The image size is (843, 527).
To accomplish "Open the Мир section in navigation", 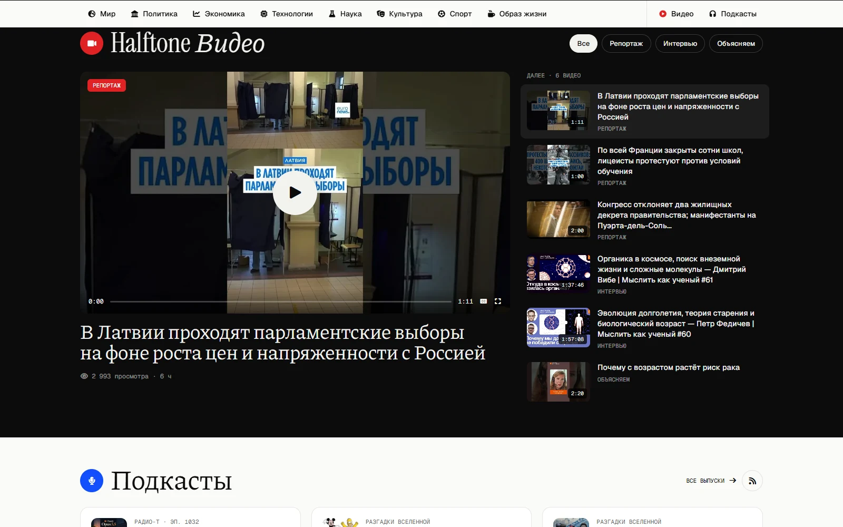I will [102, 14].
